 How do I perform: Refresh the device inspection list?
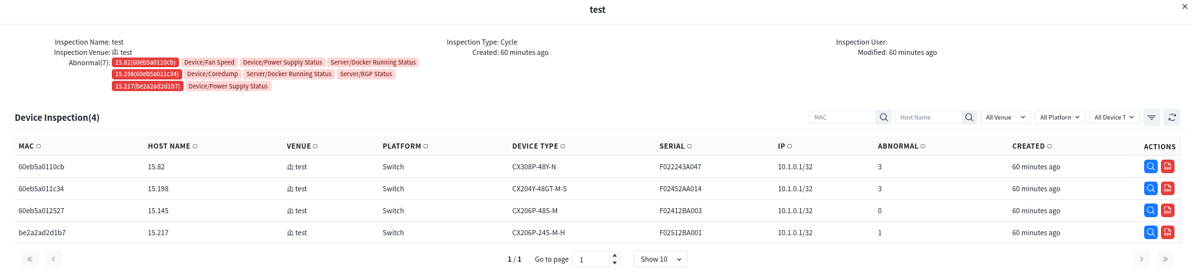coord(1172,118)
